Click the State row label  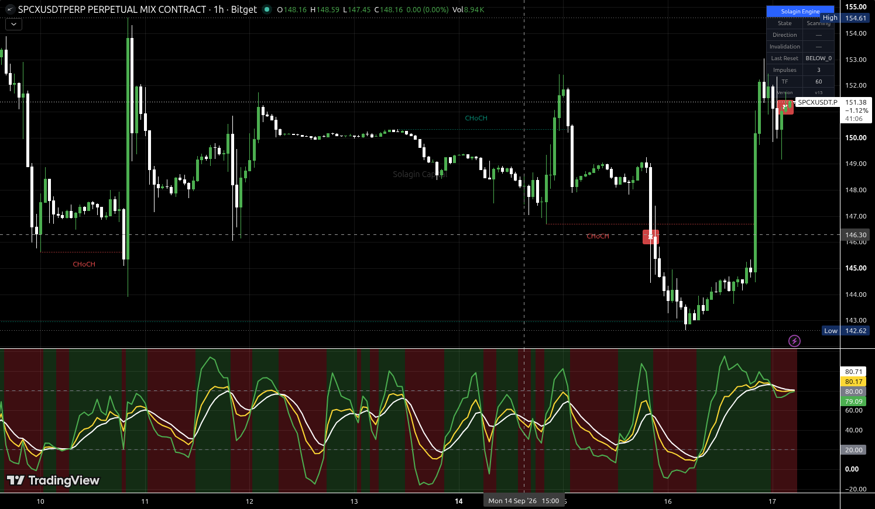click(785, 23)
